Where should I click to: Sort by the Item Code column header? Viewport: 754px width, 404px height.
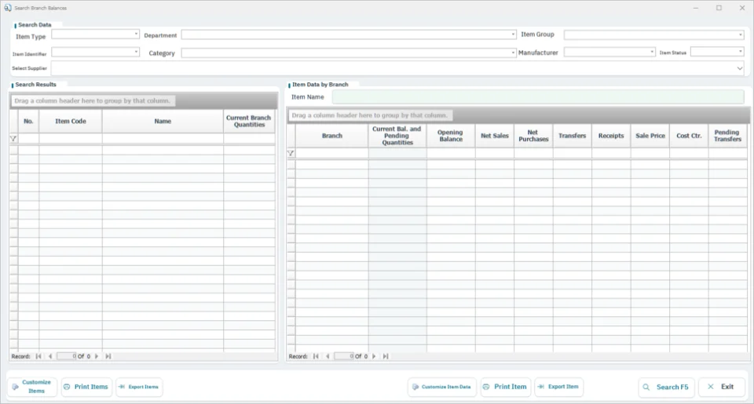[x=71, y=122]
